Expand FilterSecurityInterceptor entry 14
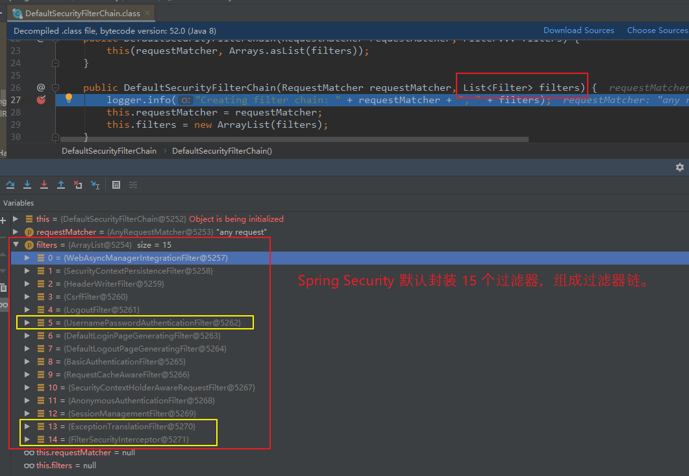689x476 pixels. coord(27,439)
